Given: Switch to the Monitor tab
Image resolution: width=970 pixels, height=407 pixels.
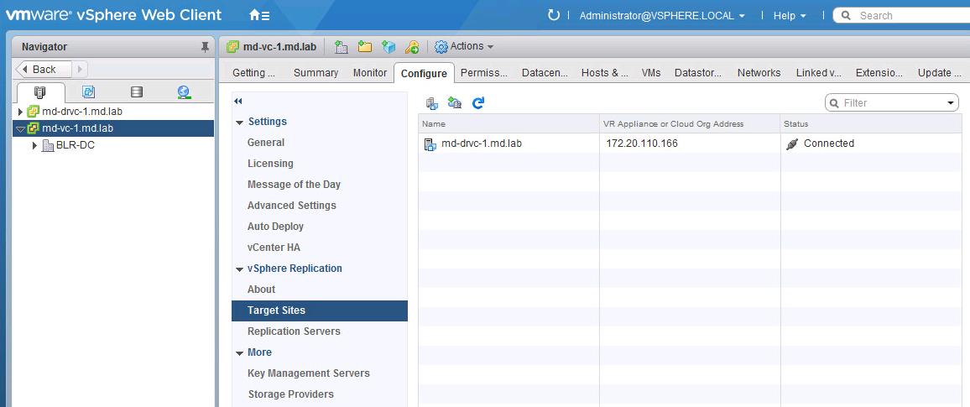Looking at the screenshot, I should 370,73.
